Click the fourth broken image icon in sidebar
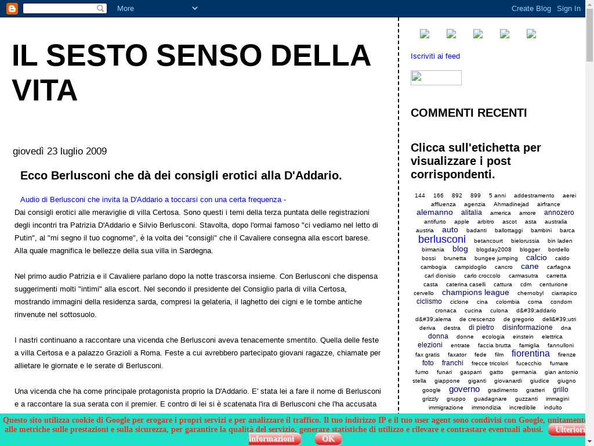 coord(505,34)
